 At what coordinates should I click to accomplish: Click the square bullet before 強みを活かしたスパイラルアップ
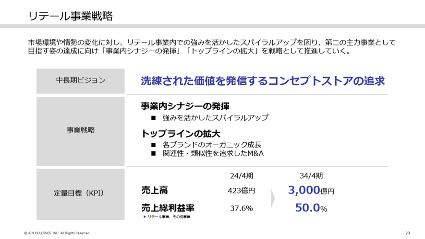coord(153,118)
